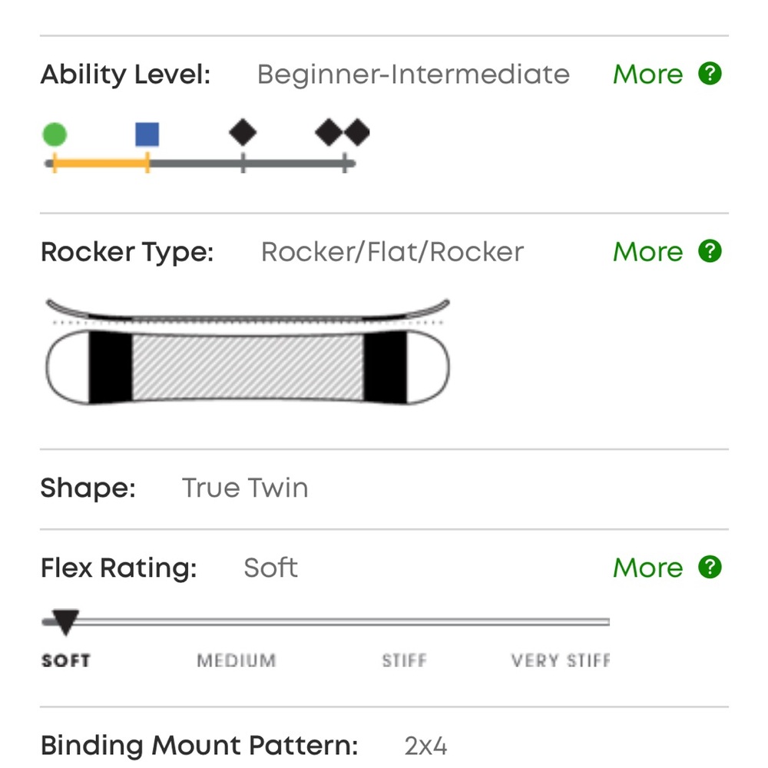
Task: Select the MEDIUM flex label
Action: coord(237,660)
